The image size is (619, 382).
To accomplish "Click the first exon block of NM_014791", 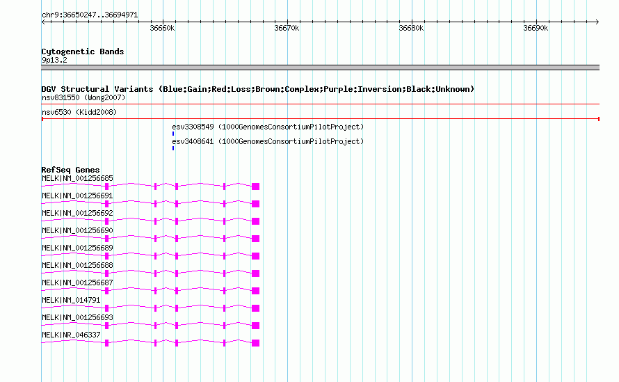I will pos(106,308).
